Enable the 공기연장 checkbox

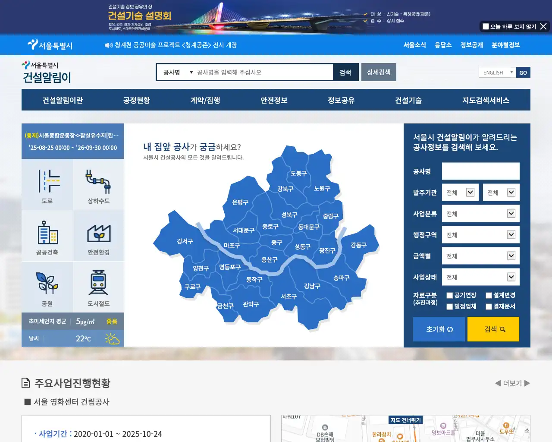click(x=450, y=295)
